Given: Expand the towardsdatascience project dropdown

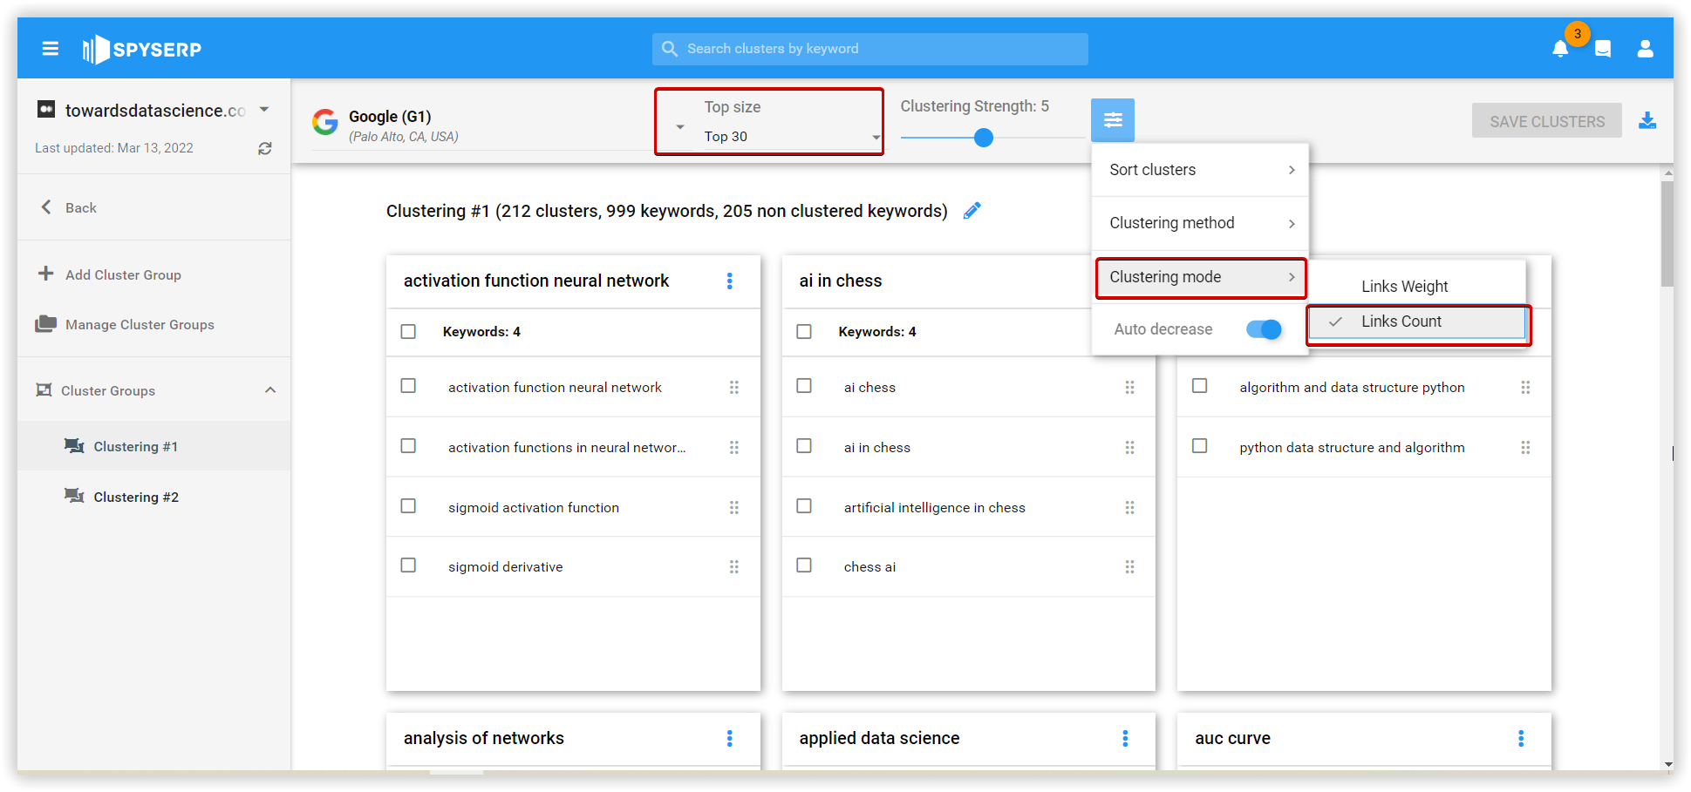Looking at the screenshot, I should pyautogui.click(x=264, y=110).
